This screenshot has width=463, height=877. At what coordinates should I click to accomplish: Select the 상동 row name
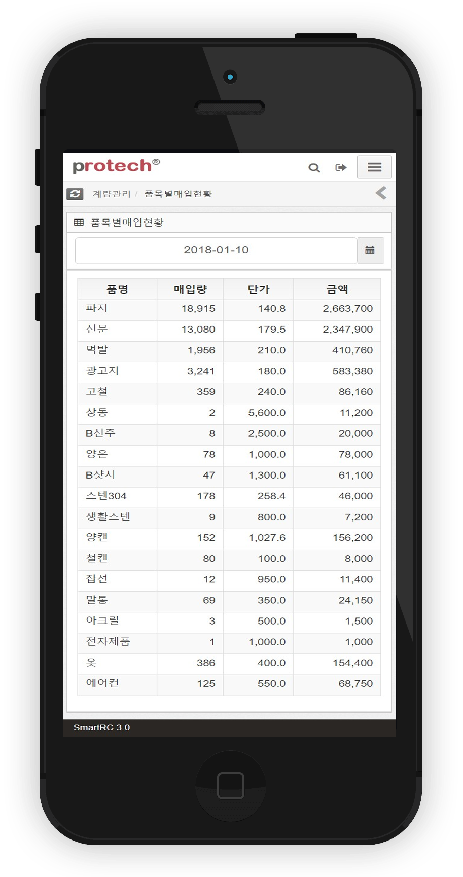96,412
